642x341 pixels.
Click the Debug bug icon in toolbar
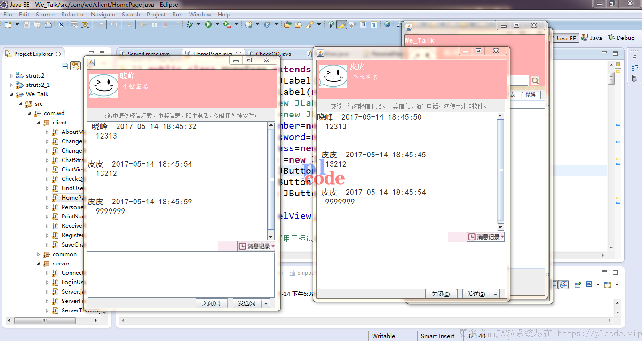coord(190,24)
